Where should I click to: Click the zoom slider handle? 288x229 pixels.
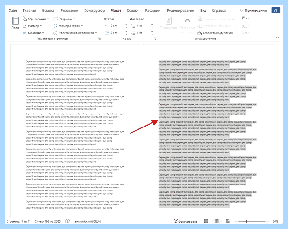[x=246, y=221]
